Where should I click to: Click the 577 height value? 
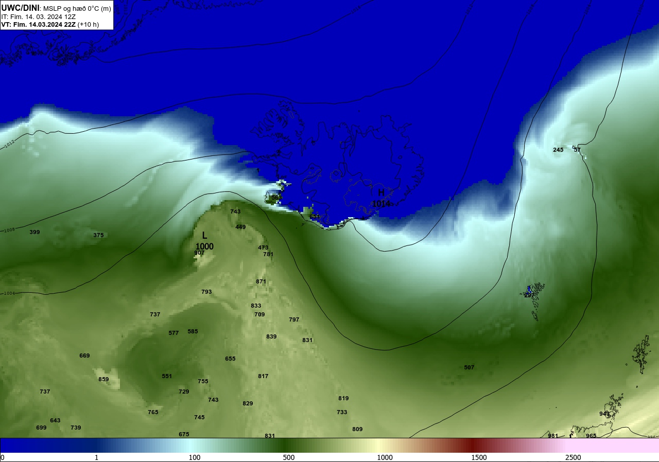pyautogui.click(x=174, y=333)
